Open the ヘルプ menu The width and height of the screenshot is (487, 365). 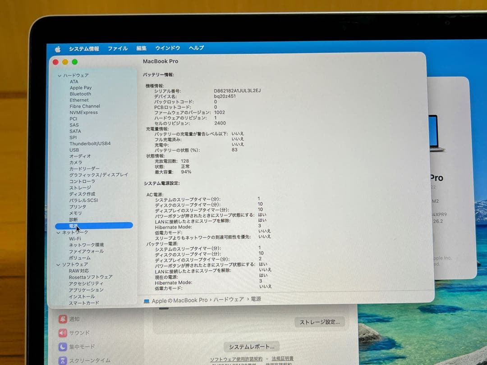(196, 48)
